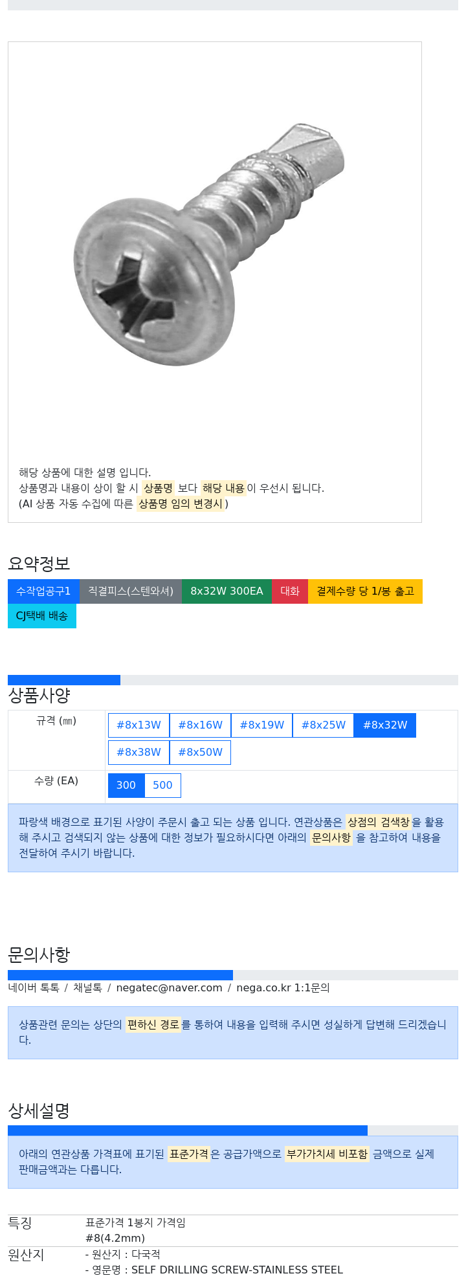Open nega.co.kr 1:1문의 link
The width and height of the screenshot is (466, 1278).
coord(283,987)
